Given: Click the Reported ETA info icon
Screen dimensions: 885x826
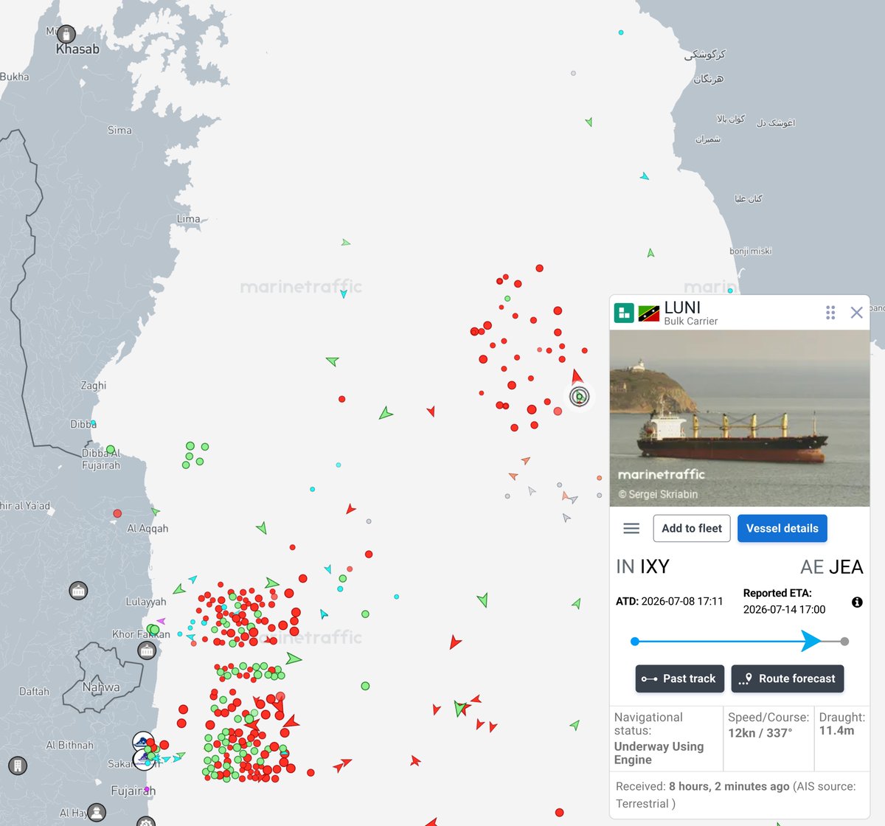Looking at the screenshot, I should [857, 603].
